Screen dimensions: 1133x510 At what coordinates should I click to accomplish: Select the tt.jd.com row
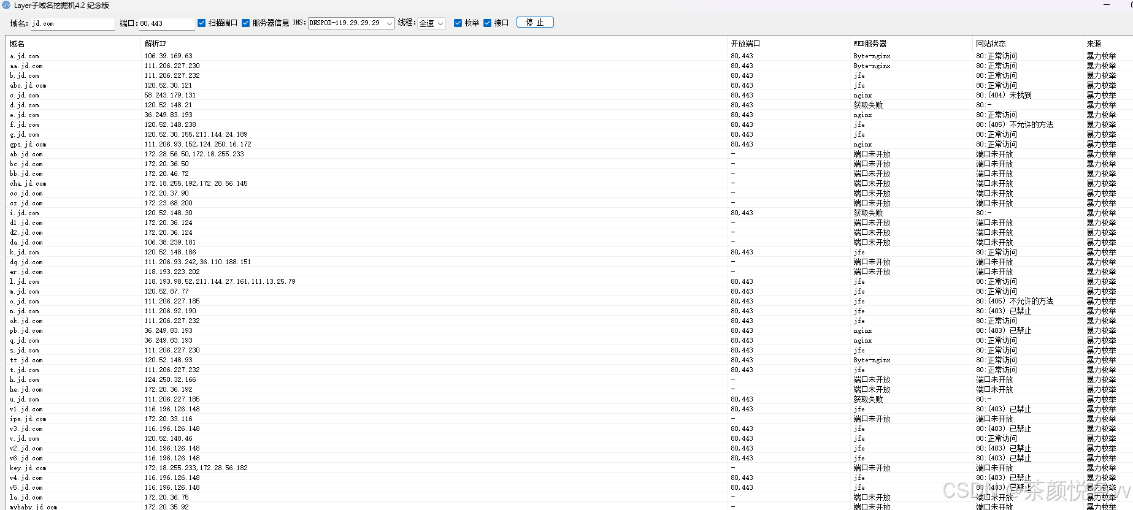[569, 360]
